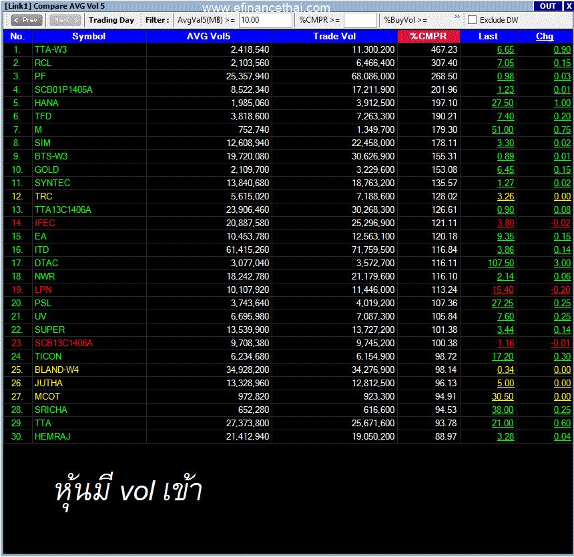Click SRICHA last price 38.00
Screen dimensions: 574x557
(x=503, y=410)
